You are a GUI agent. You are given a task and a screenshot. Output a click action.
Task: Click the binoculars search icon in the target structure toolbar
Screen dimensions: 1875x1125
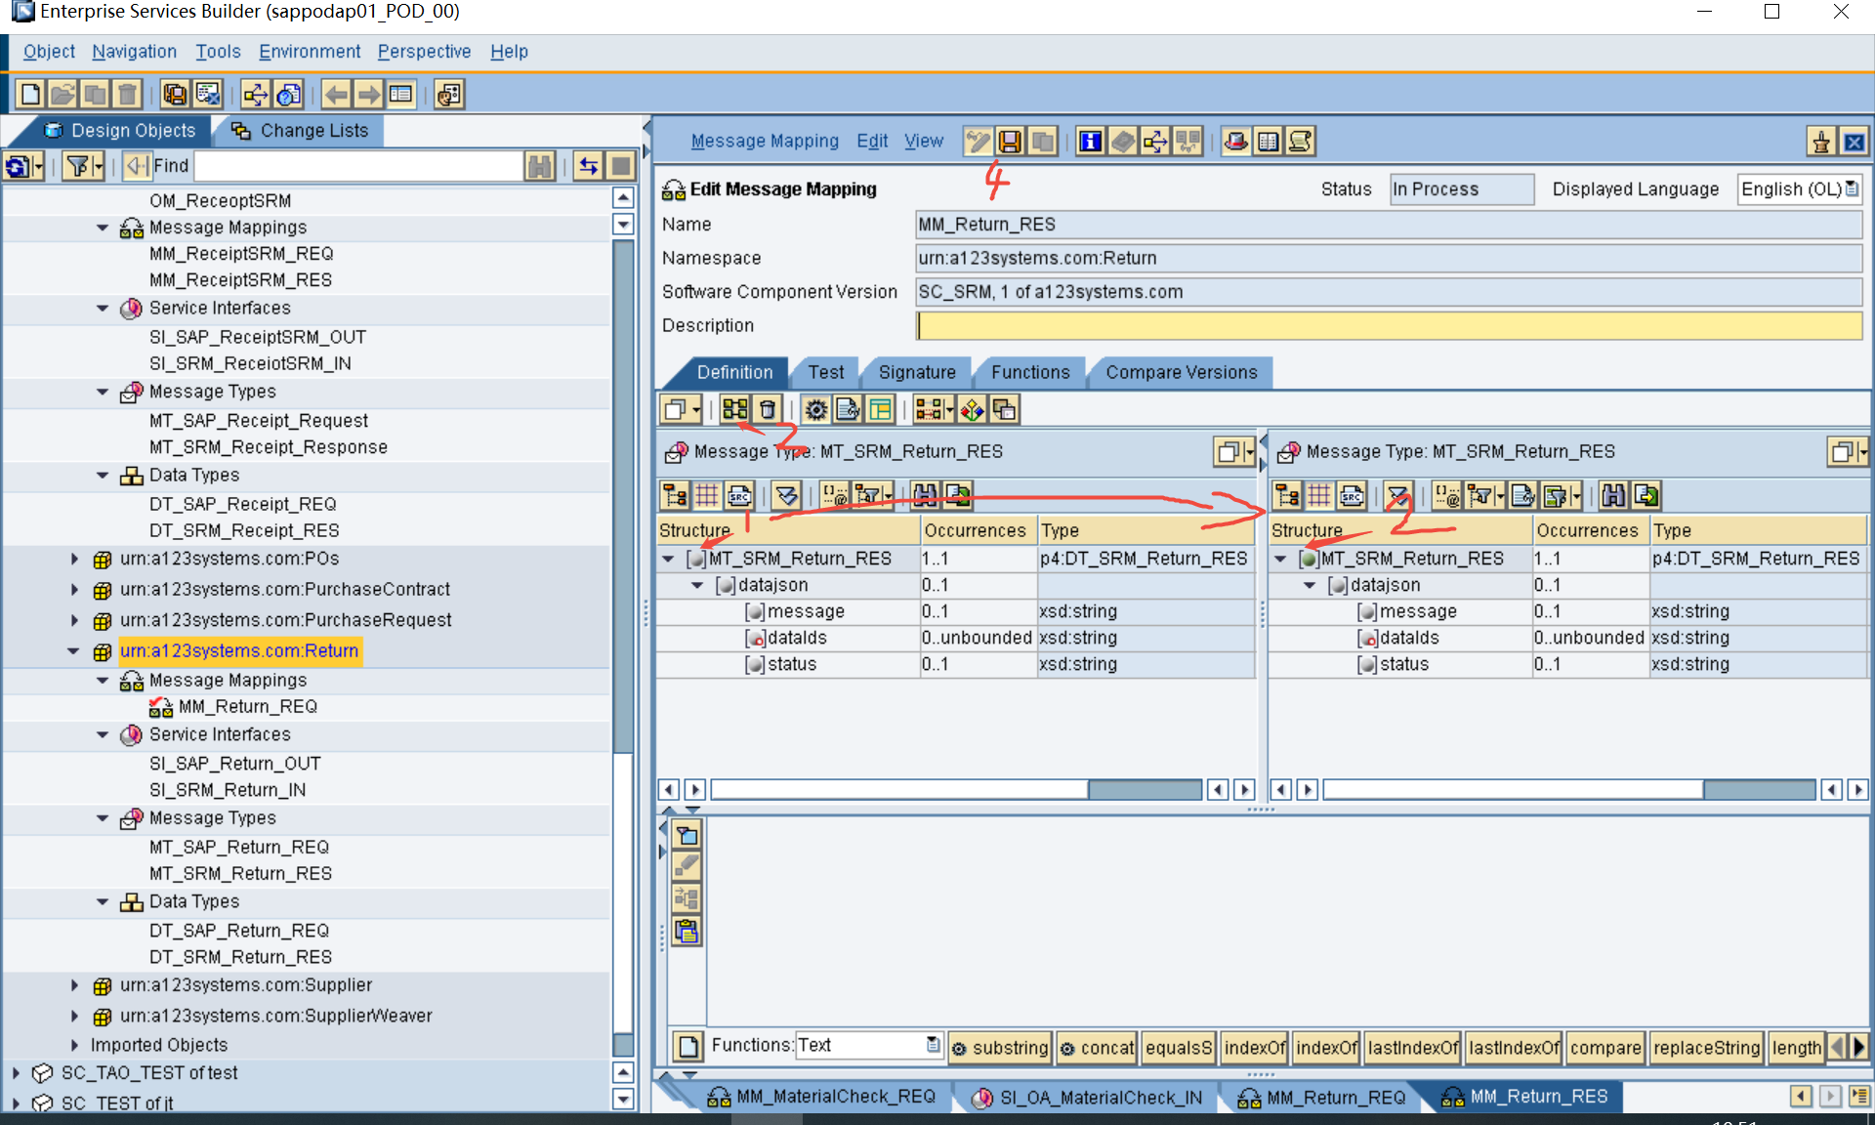(x=1613, y=495)
